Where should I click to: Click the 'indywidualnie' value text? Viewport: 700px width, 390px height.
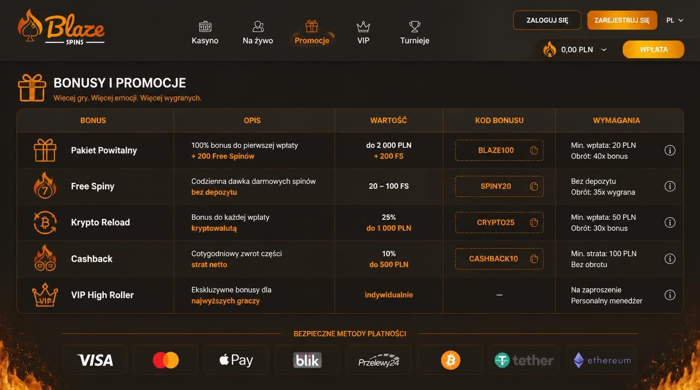coord(389,295)
